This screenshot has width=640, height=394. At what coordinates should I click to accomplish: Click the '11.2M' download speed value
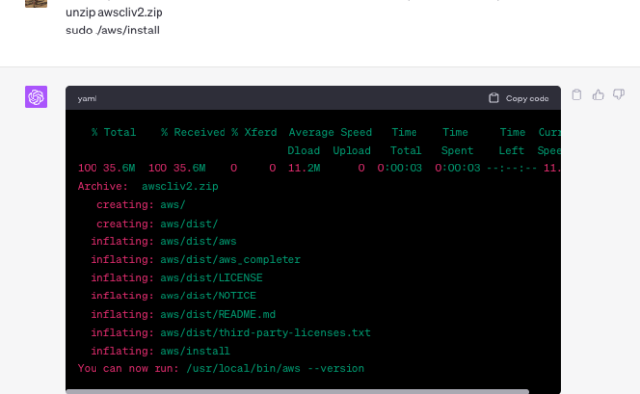click(304, 168)
